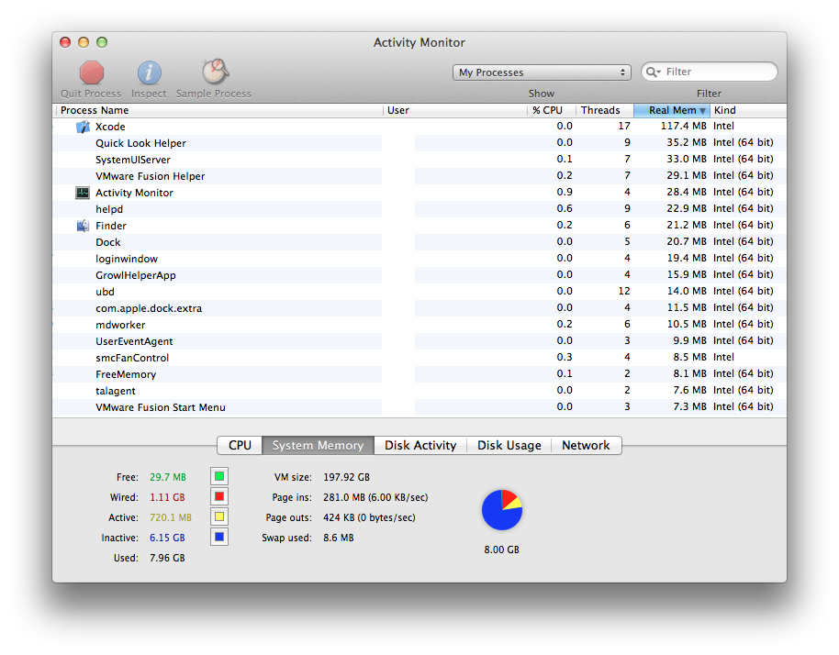
Task: Open the My Processes dropdown
Action: tap(542, 72)
